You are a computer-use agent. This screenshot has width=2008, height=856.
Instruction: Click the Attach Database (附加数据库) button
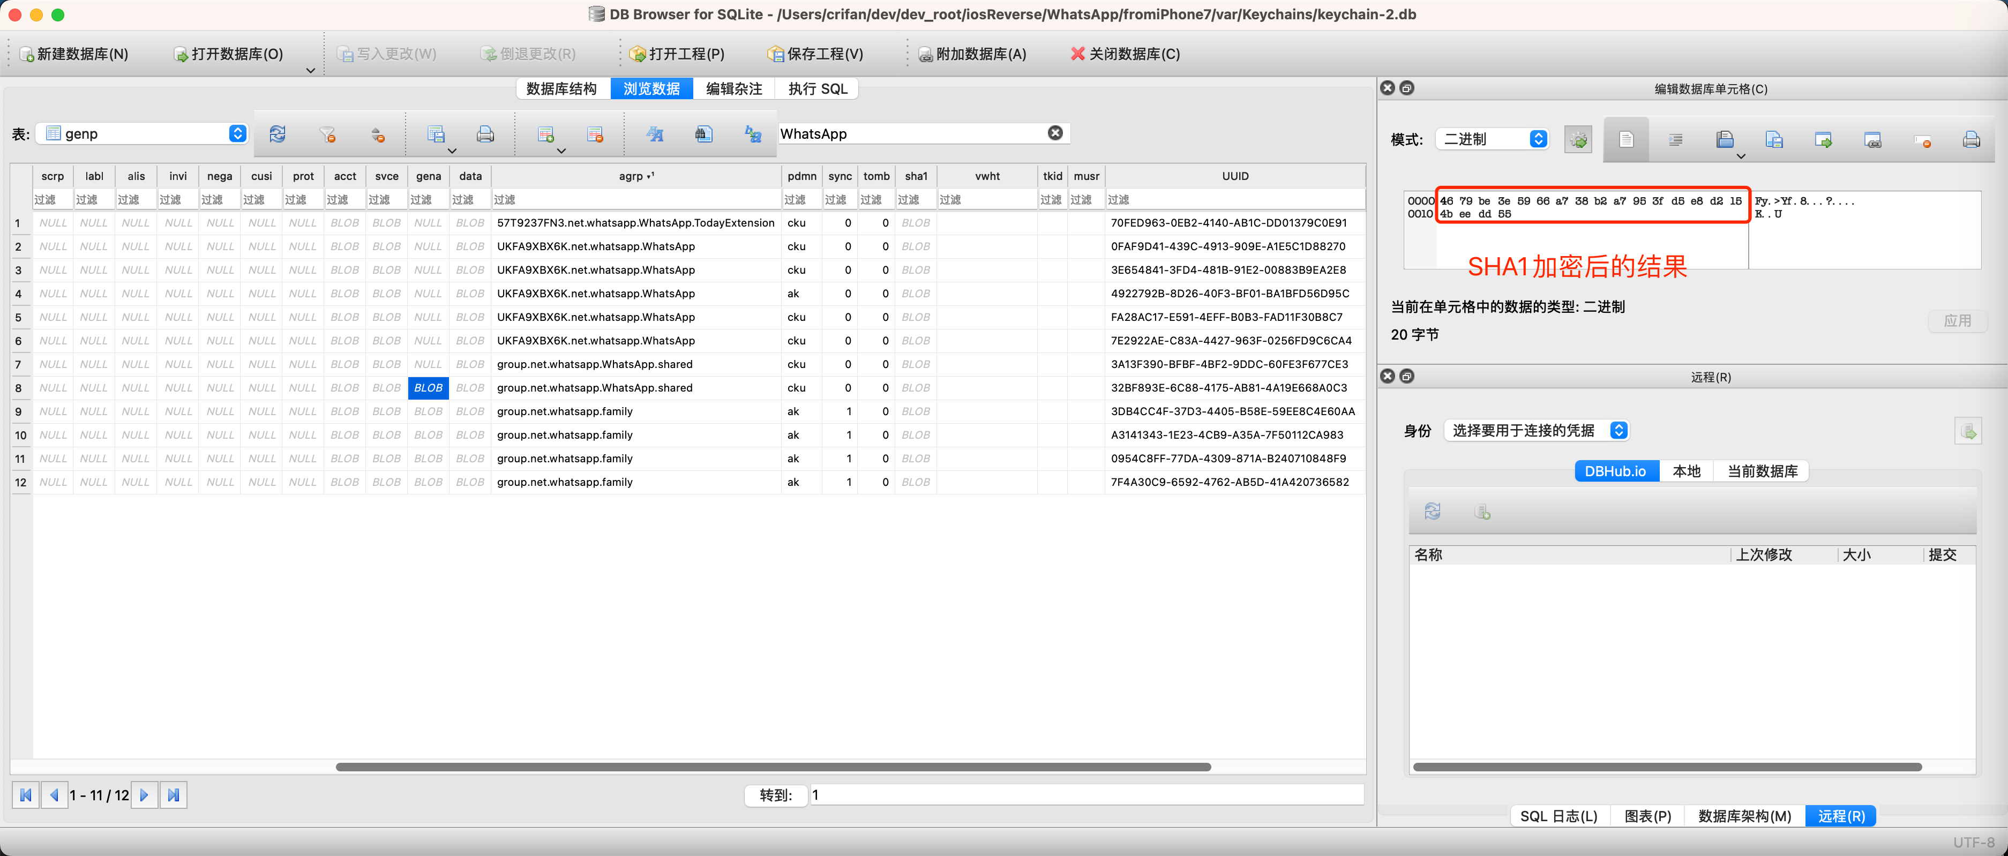pos(972,54)
